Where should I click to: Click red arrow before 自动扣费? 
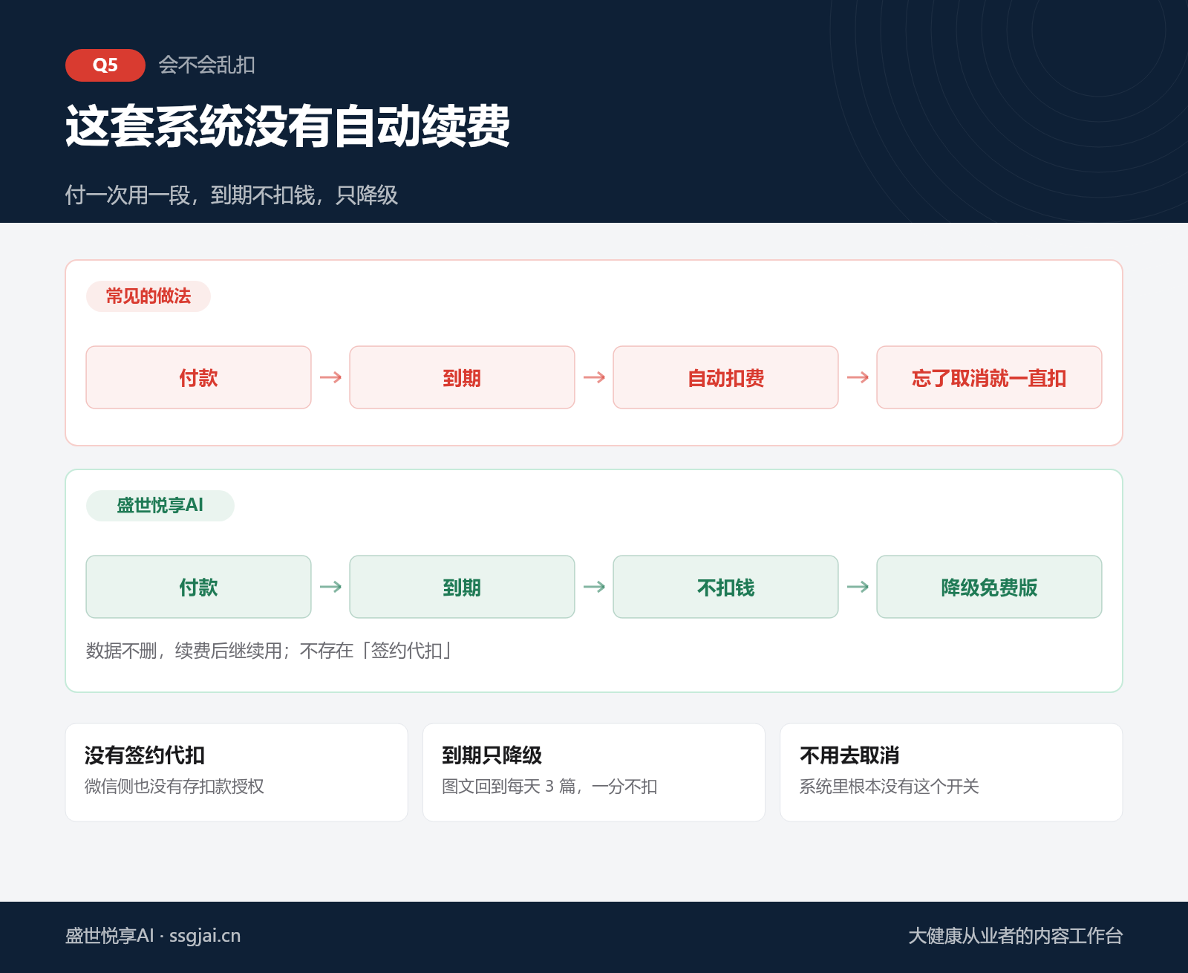(x=594, y=377)
